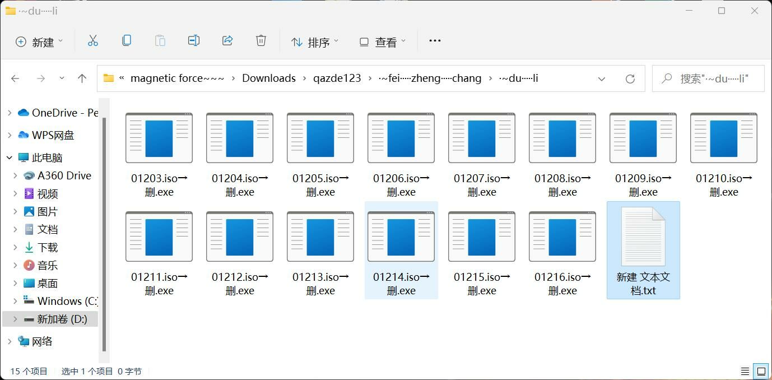Screen dimensions: 772x380
Task: Select the 01207.iso file thumbnail
Action: click(482, 138)
